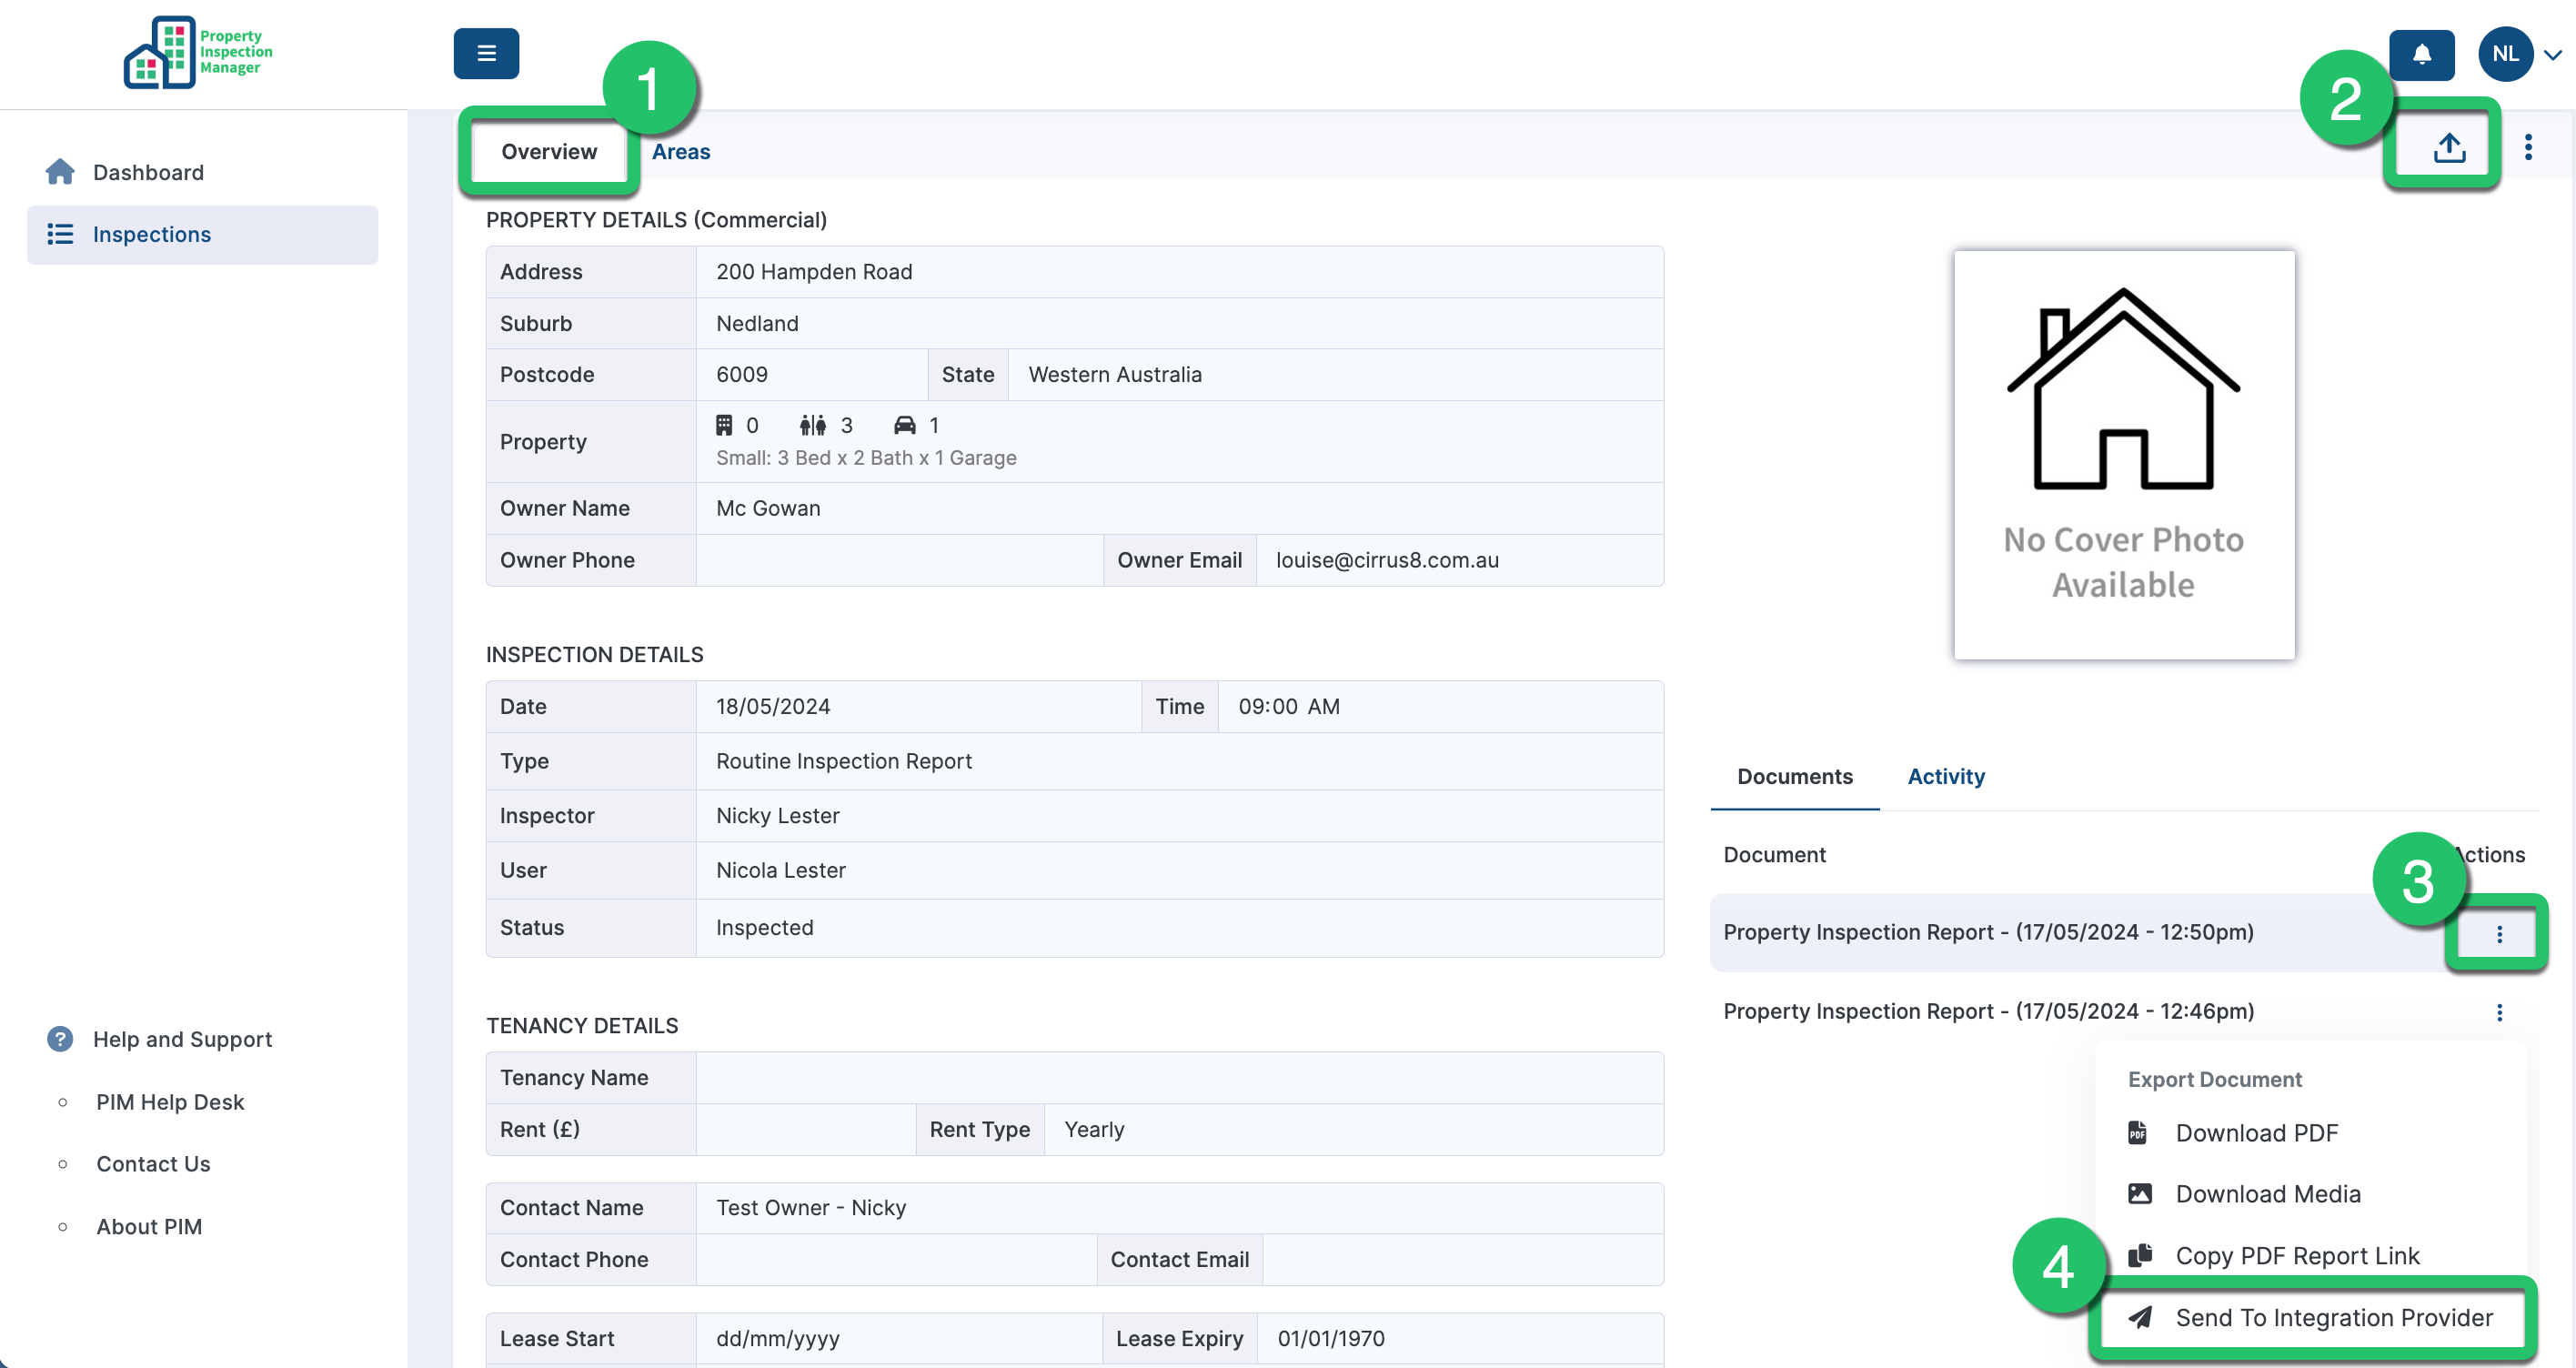Open the Contact Us link

click(x=153, y=1164)
